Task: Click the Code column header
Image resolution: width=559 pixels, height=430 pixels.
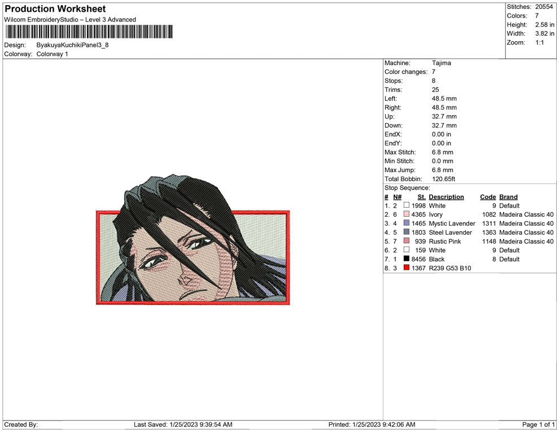Action: tap(488, 197)
